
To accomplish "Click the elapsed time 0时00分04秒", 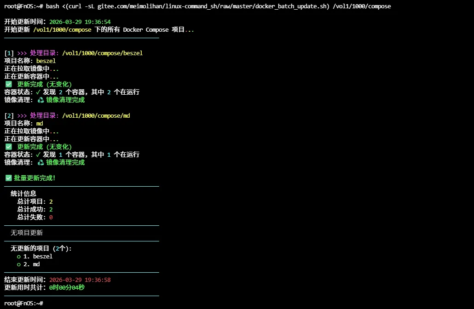I will [67, 288].
